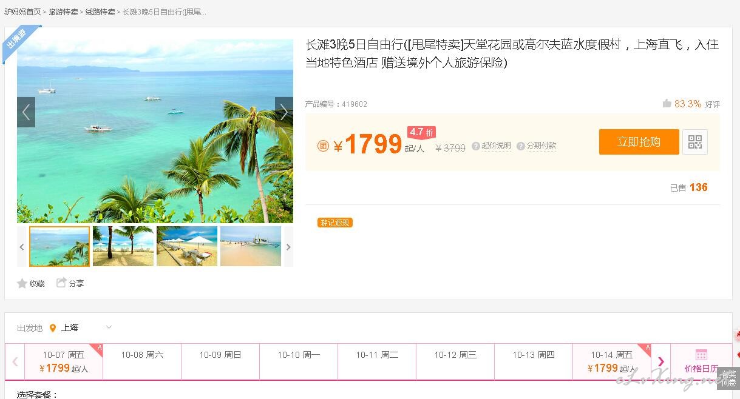This screenshot has width=740, height=399.
Task: Show previous main photo with left arrow
Action: pos(26,112)
